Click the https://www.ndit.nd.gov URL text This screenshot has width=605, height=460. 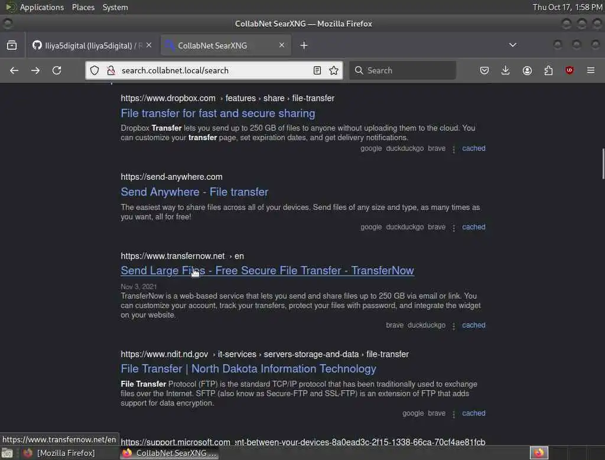click(164, 354)
